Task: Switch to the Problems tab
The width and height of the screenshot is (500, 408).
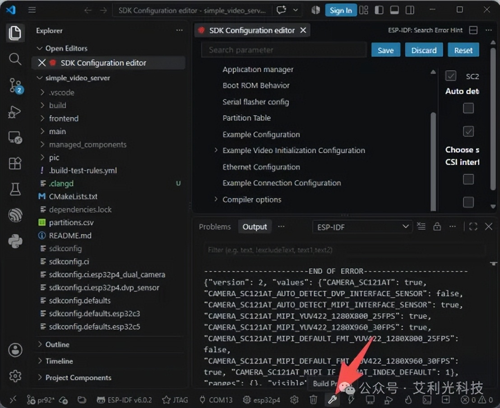Action: click(x=215, y=227)
